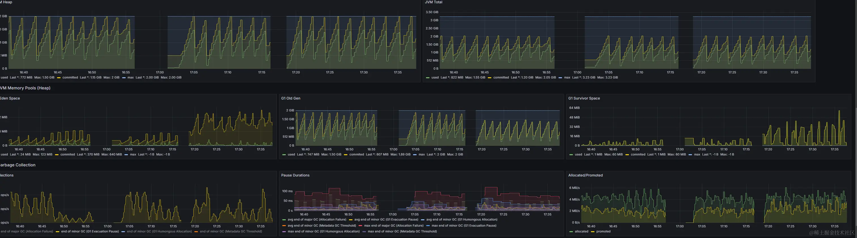Toggle the 'used' series in JVM Total legend
Image resolution: width=857 pixels, height=238 pixels.
coord(435,77)
